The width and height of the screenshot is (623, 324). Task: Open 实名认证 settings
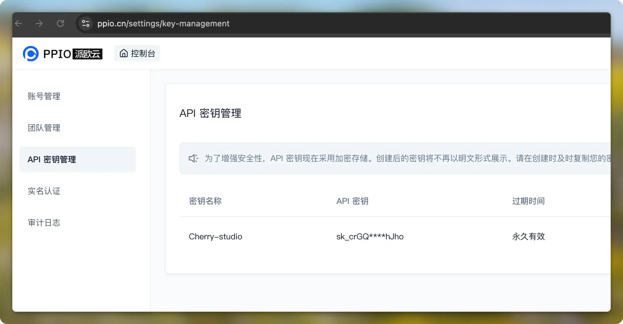coord(44,191)
